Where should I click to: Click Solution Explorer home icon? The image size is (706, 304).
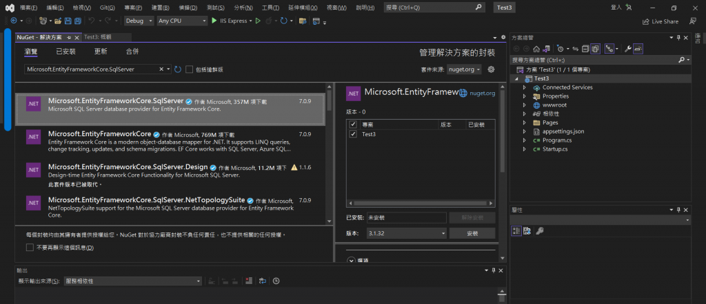tap(536, 49)
